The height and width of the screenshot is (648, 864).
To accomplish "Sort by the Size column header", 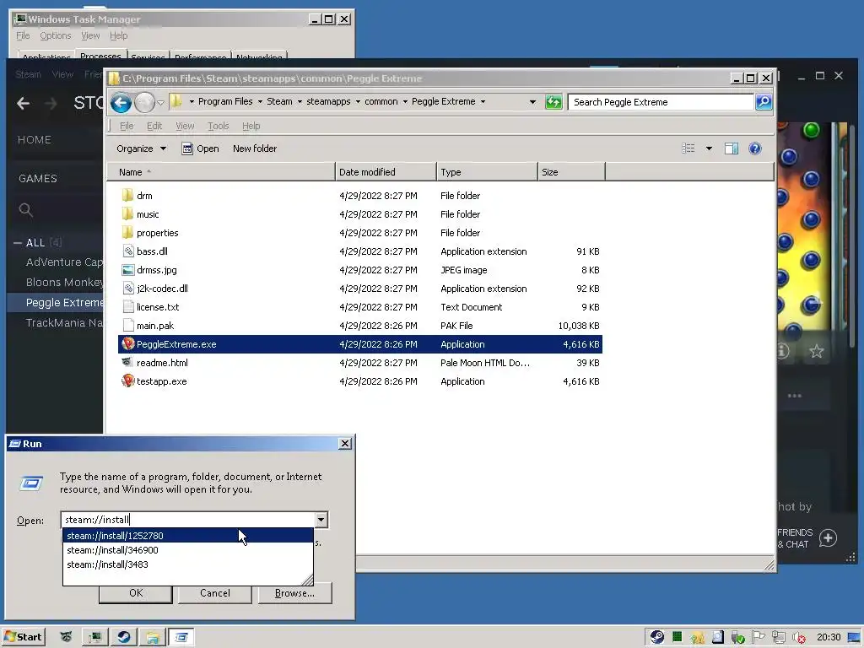I will [571, 172].
